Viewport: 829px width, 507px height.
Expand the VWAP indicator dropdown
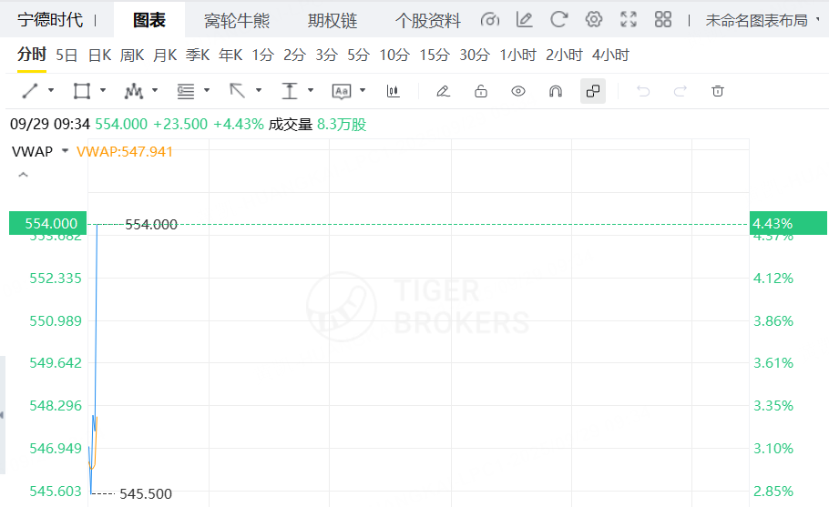click(66, 151)
